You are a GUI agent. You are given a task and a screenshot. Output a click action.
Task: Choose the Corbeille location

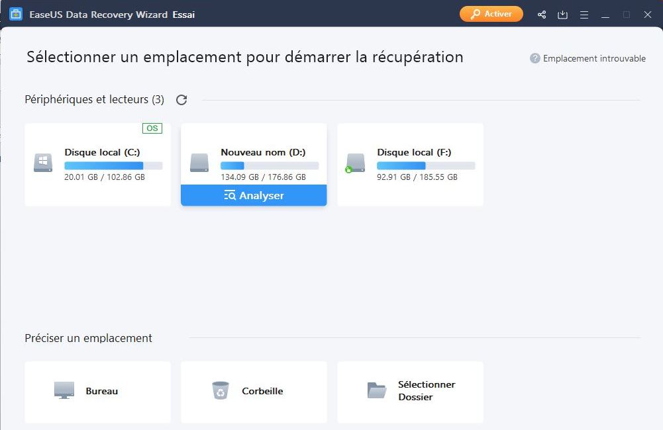tap(254, 392)
